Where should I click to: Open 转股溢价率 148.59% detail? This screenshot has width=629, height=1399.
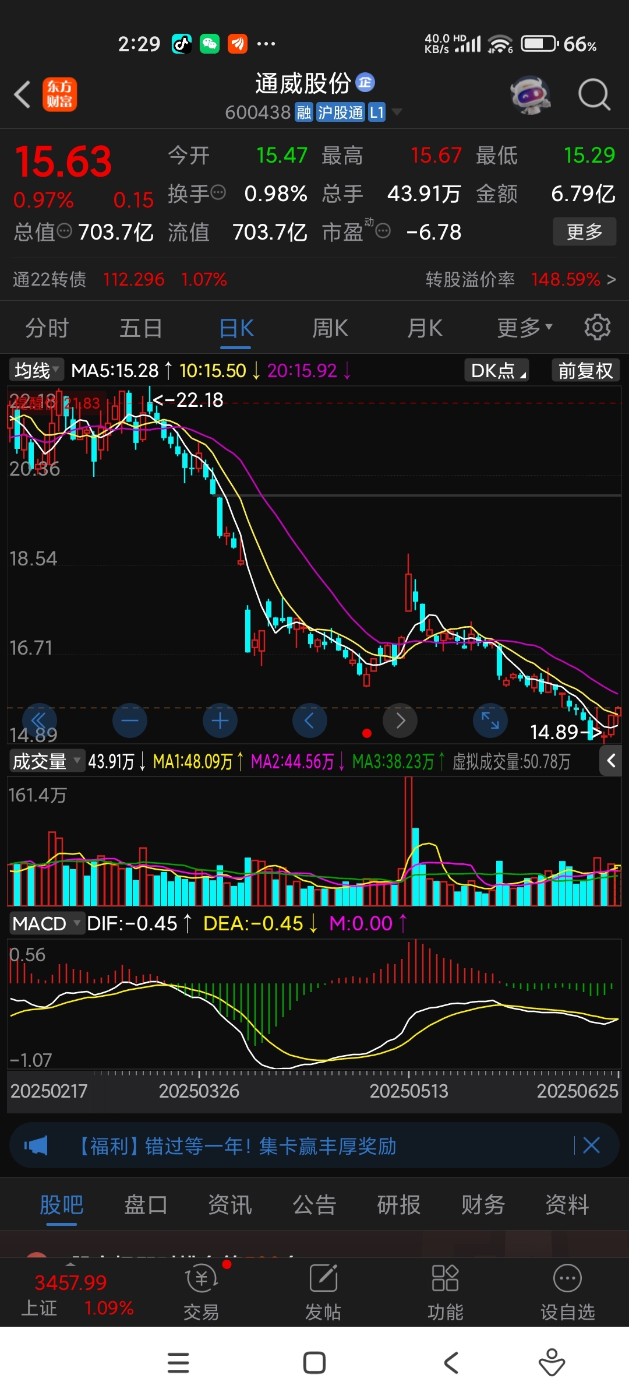(x=521, y=279)
